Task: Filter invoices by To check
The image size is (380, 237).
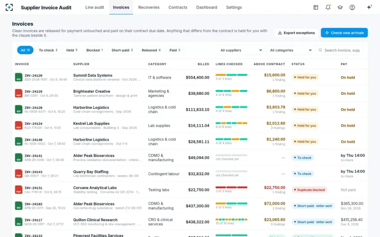Action: point(48,50)
